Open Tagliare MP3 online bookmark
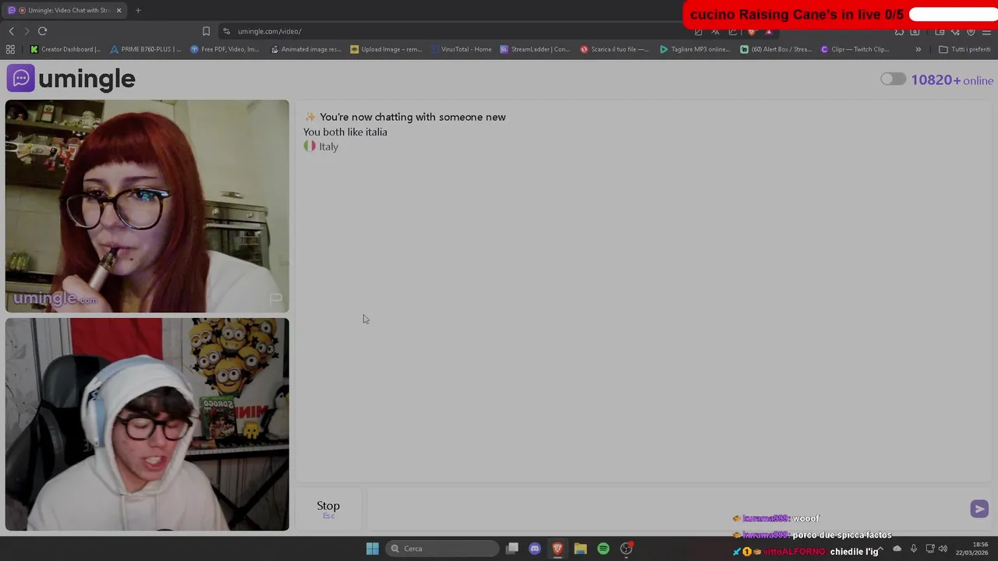The image size is (998, 561). 695,49
